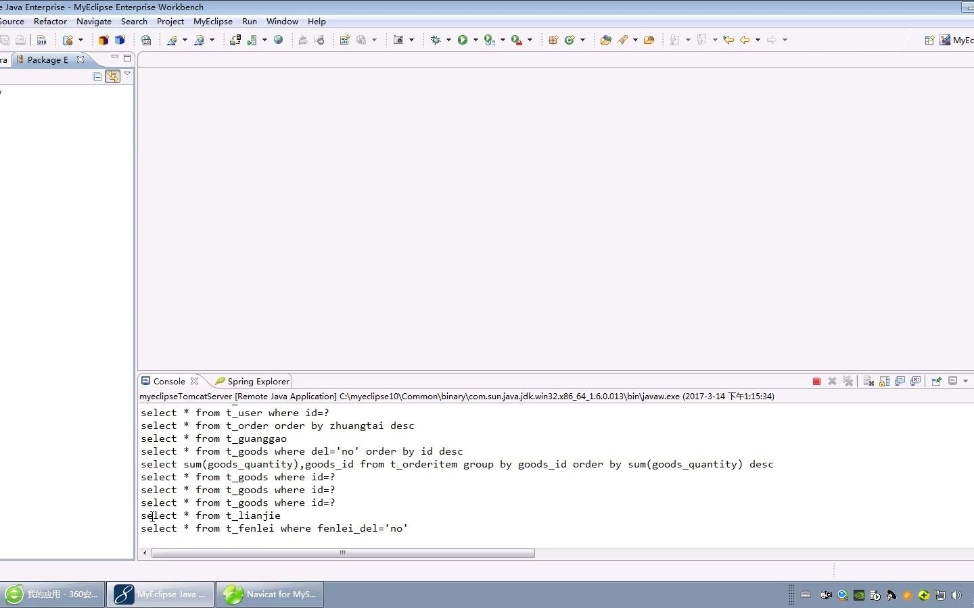Click the server deploy toolbar icon

[235, 40]
